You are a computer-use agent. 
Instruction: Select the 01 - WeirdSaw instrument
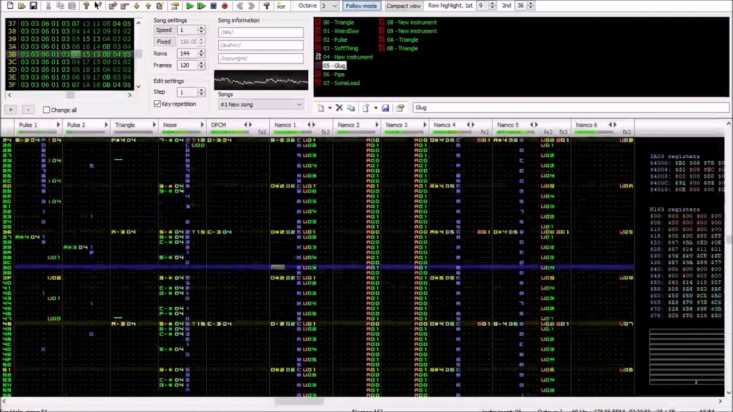pyautogui.click(x=341, y=31)
